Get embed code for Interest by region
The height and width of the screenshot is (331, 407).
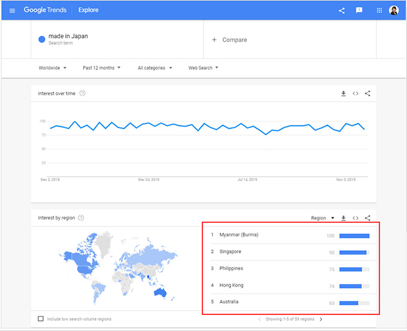(356, 218)
